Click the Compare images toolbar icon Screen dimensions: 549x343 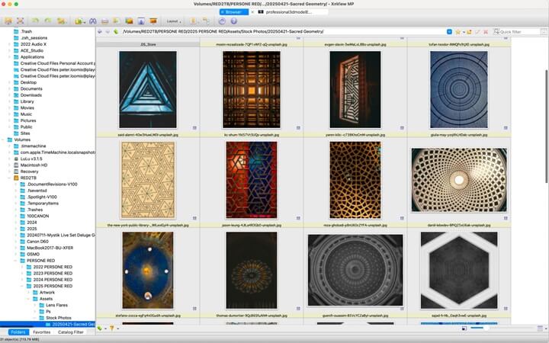pos(129,21)
